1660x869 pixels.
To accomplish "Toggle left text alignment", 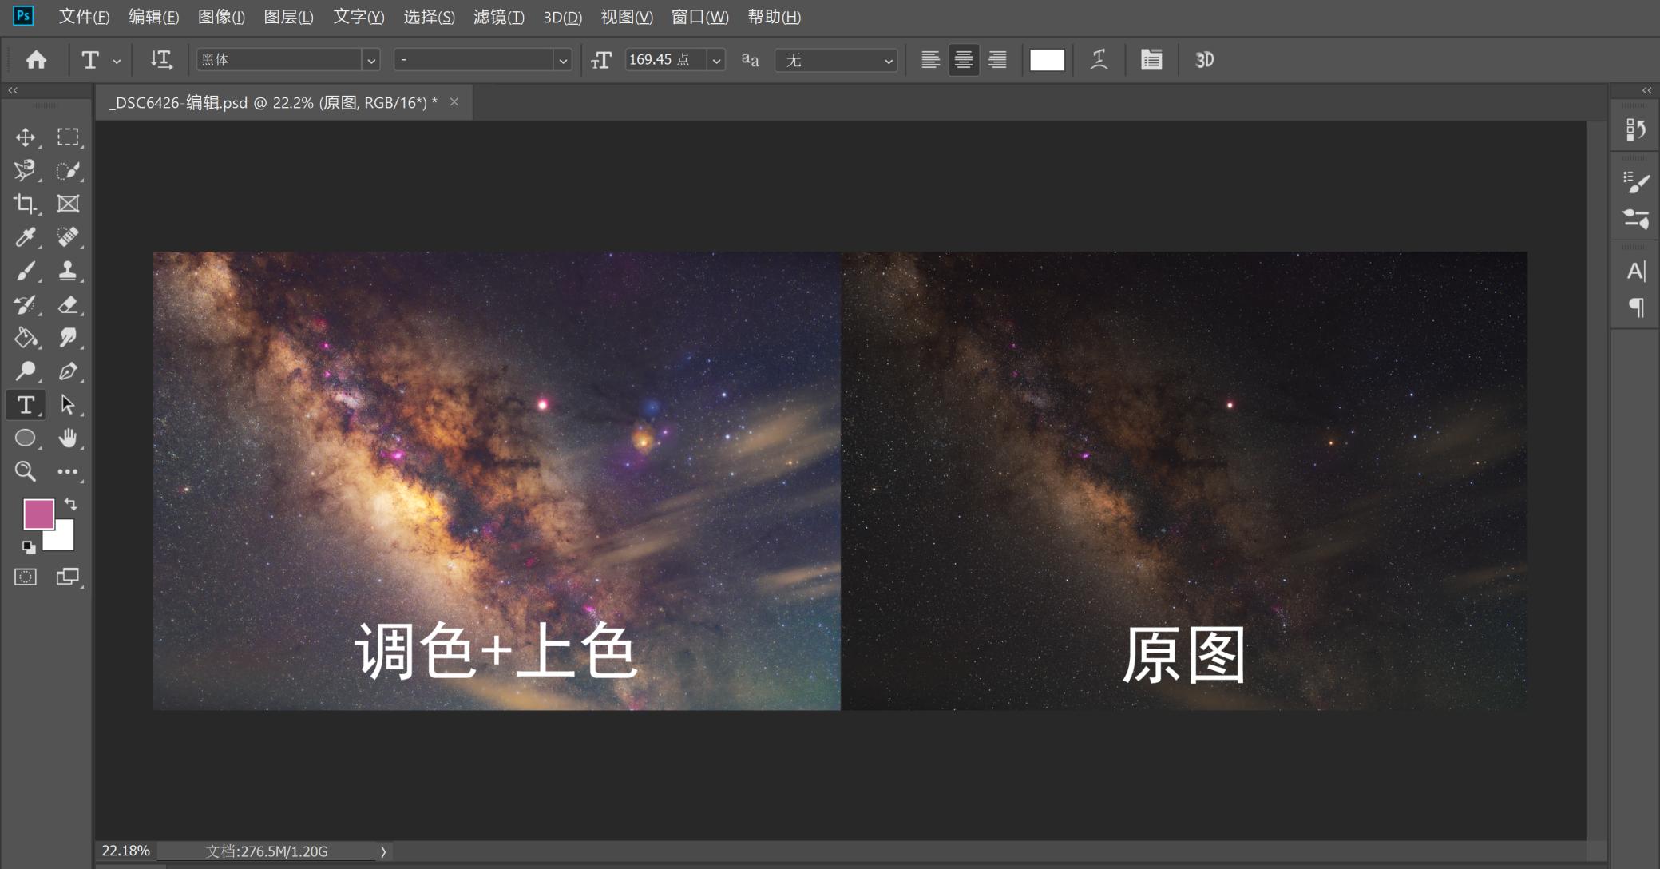I will pos(930,59).
